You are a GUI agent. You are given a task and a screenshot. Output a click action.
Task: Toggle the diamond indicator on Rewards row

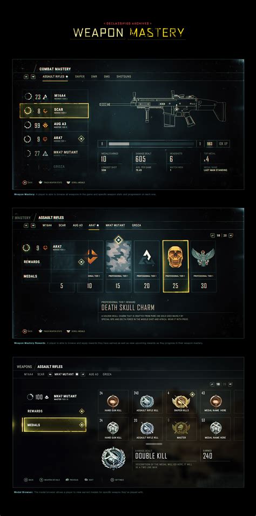pyautogui.click(x=82, y=411)
